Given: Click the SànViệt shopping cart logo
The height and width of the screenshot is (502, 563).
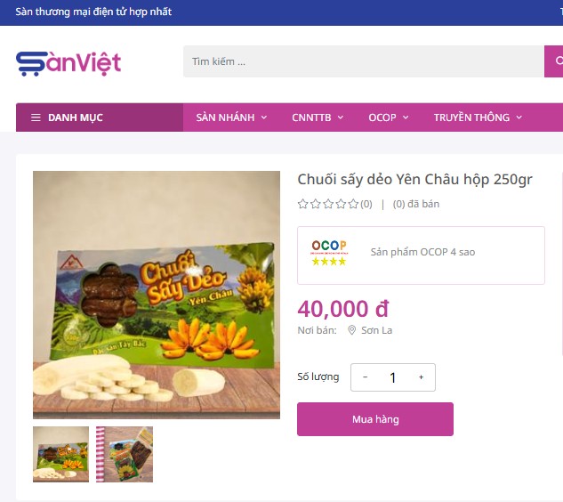Looking at the screenshot, I should (x=68, y=63).
